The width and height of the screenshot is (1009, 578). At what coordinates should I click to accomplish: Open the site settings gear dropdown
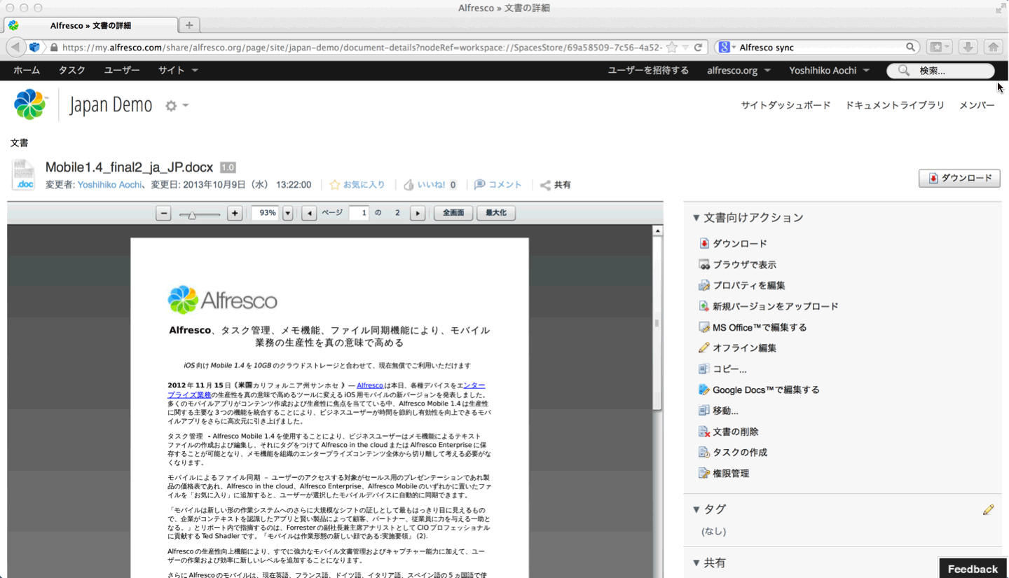coord(177,106)
